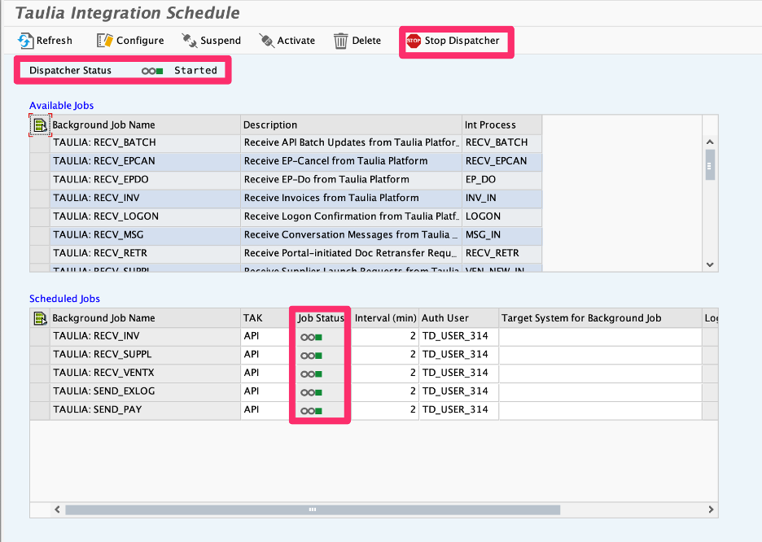Stop the dispatcher
Image resolution: width=762 pixels, height=542 pixels.
pos(453,41)
